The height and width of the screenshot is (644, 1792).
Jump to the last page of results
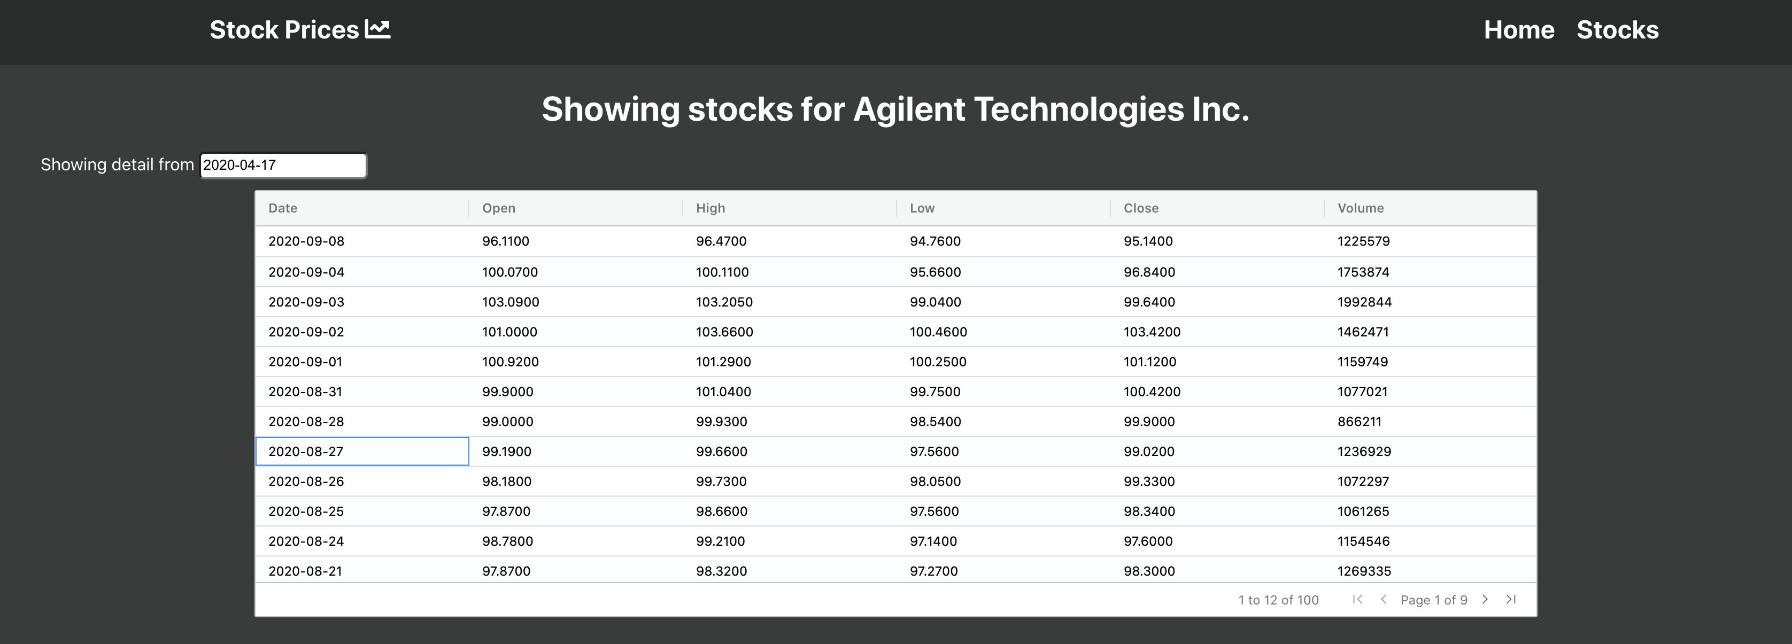1512,599
